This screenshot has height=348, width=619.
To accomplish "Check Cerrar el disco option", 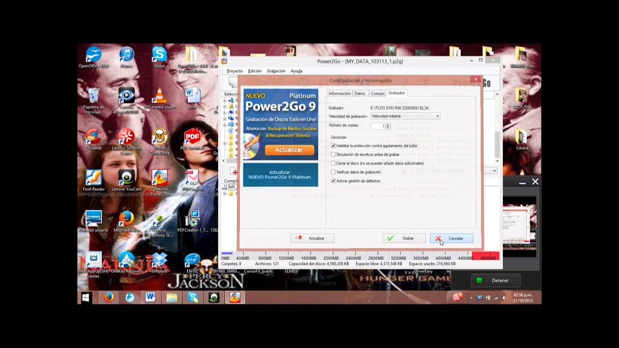I will click(x=333, y=163).
